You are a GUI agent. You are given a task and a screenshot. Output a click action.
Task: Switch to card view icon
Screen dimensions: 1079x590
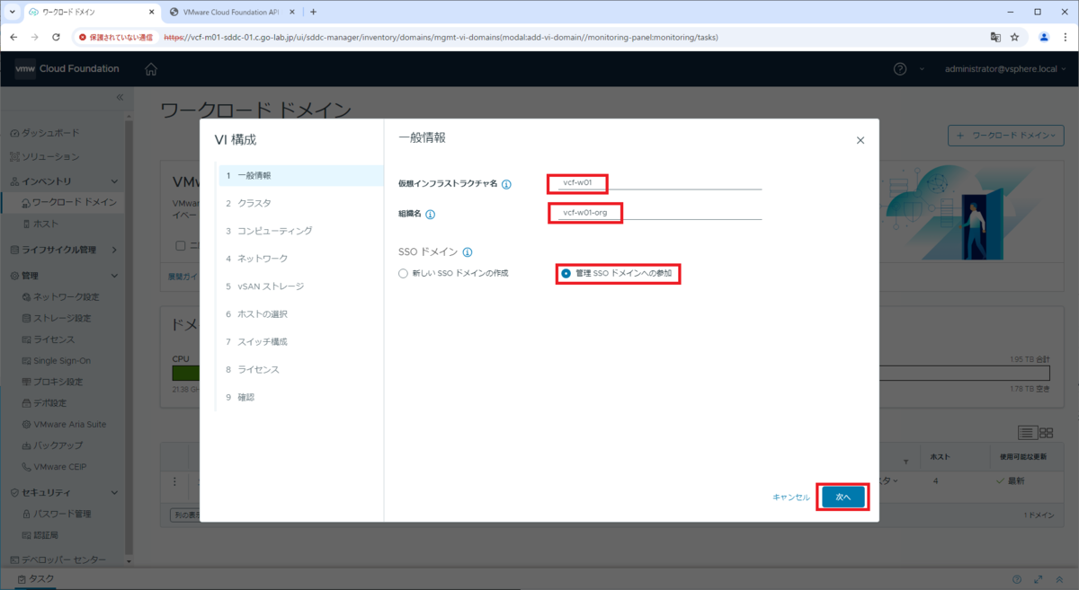pos(1046,433)
